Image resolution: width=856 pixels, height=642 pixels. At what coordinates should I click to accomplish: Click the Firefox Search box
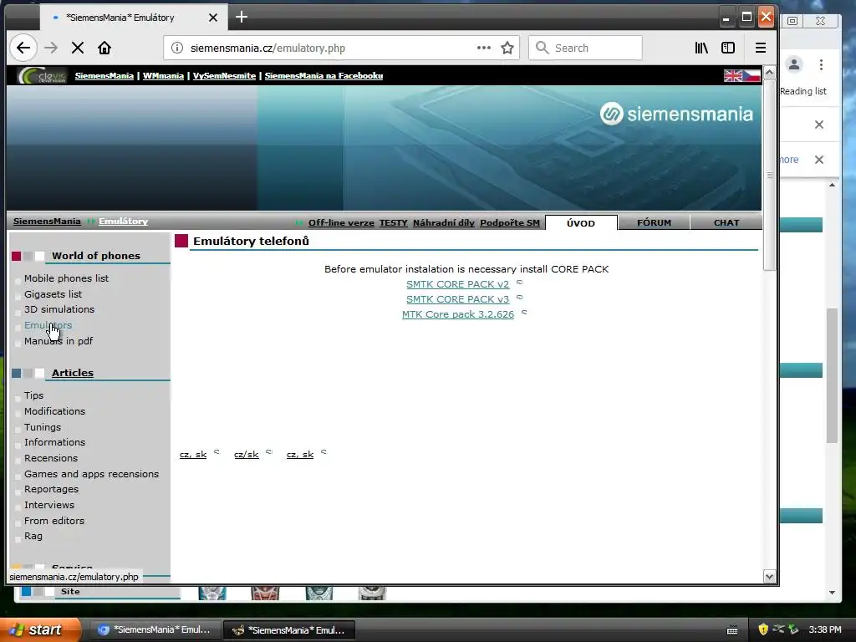point(585,48)
